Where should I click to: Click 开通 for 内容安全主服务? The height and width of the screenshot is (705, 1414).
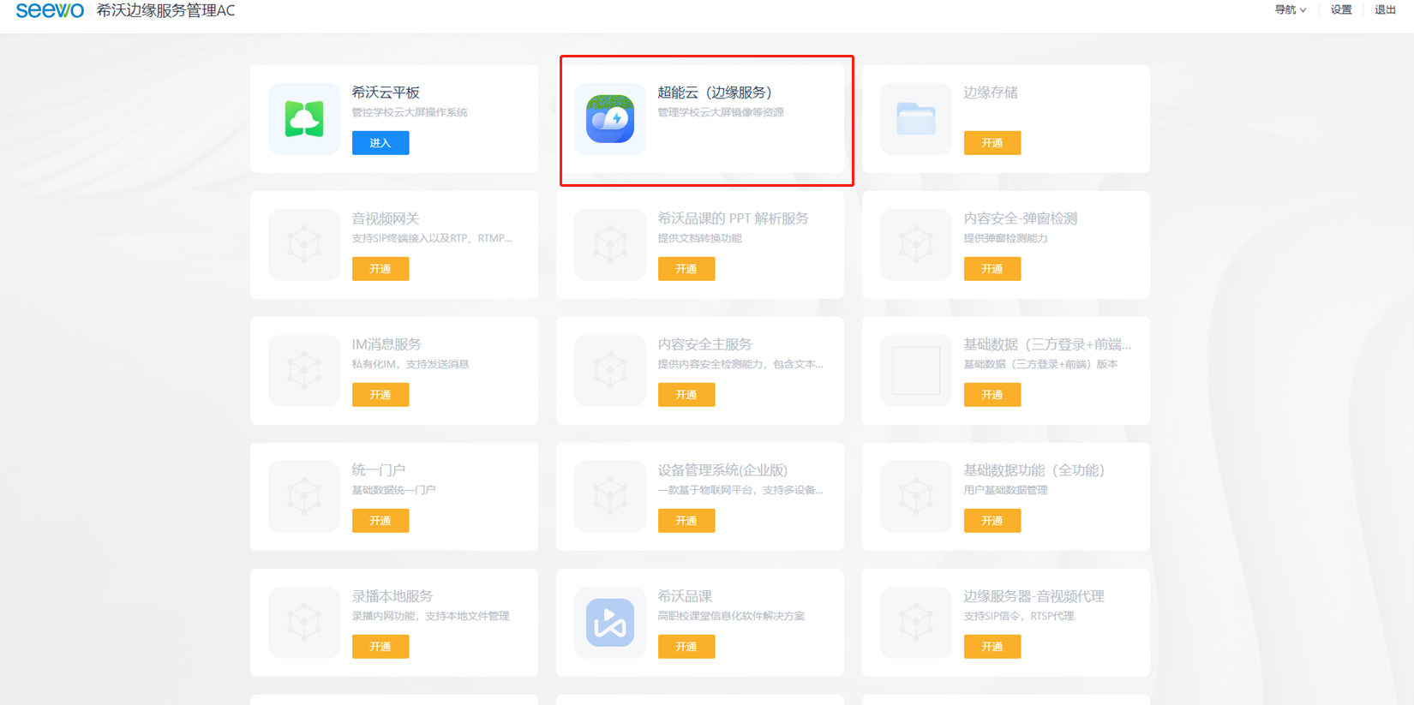pos(686,395)
